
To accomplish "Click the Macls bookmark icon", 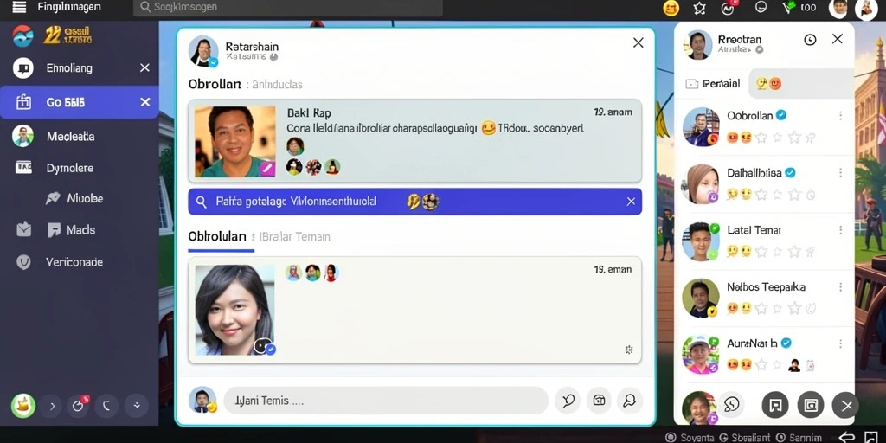I will (x=54, y=230).
